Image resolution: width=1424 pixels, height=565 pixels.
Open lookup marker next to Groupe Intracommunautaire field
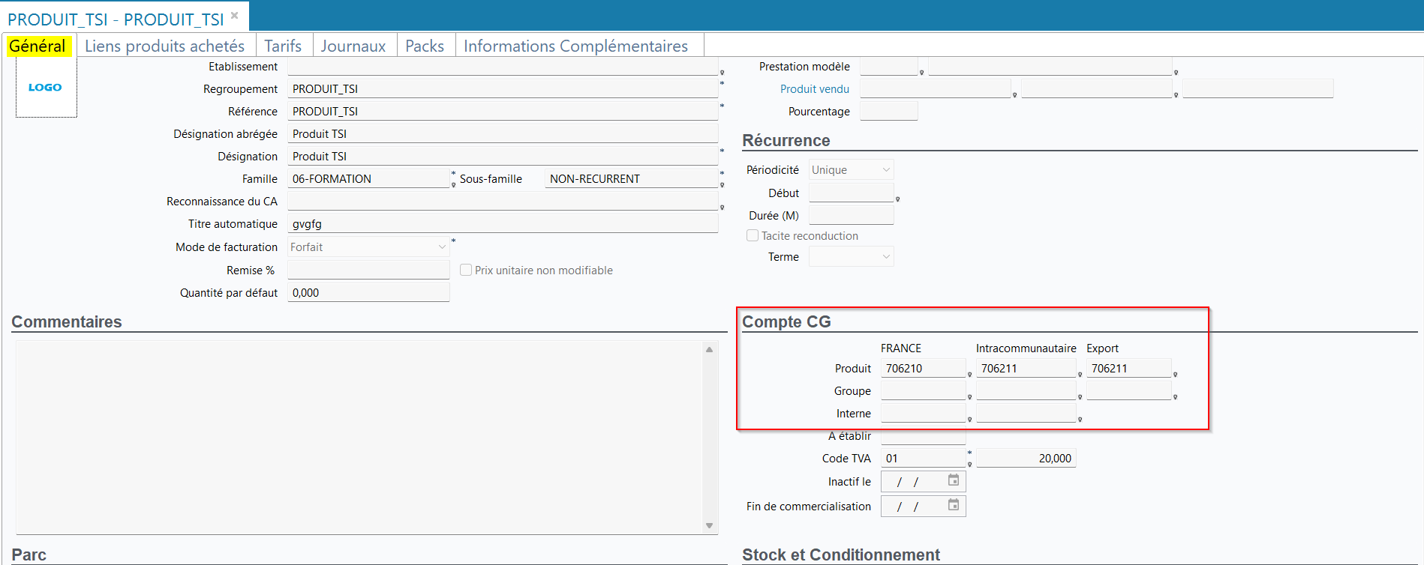click(1080, 397)
